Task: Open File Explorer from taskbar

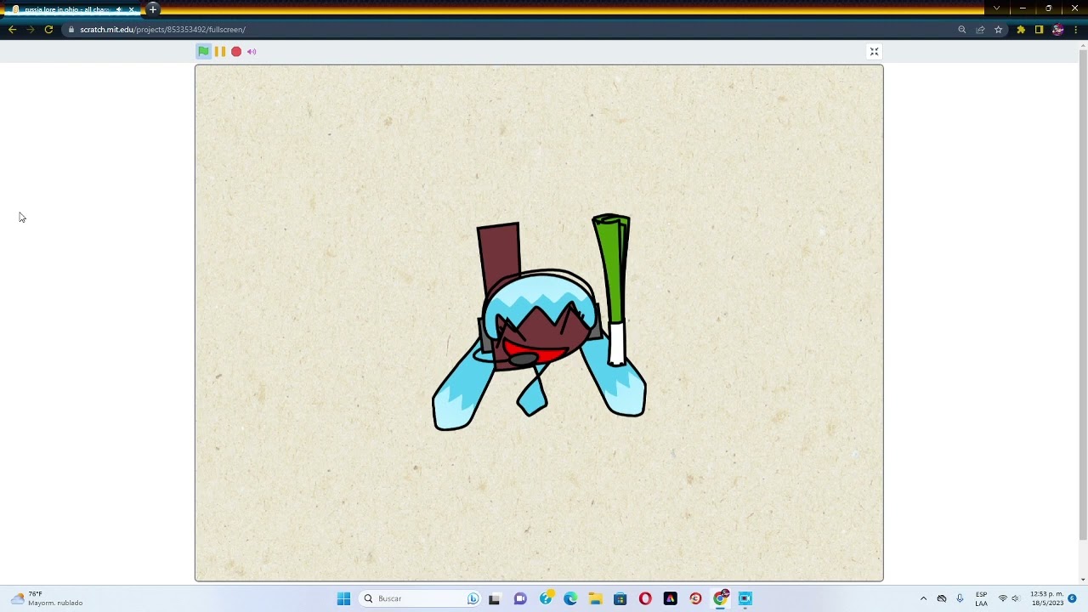Action: coord(595,598)
